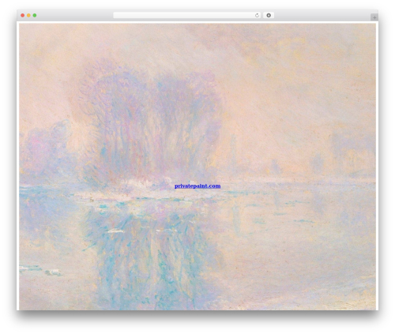Maximize the window using green button

tap(35, 16)
